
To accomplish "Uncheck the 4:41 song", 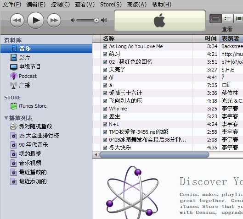I will click(105, 77).
